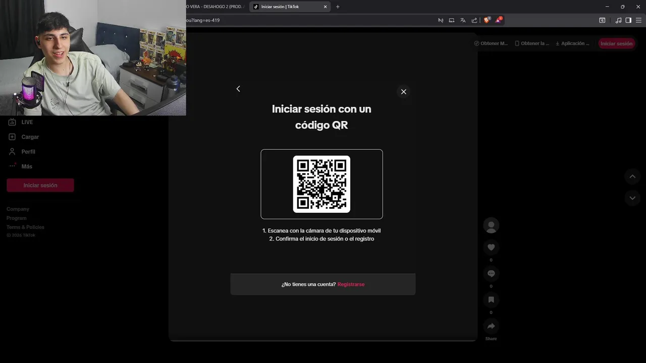
Task: Open the video creator avatar
Action: [491, 225]
